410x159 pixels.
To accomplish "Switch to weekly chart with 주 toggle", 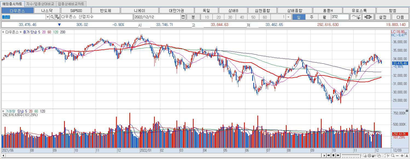I will tap(312, 17).
